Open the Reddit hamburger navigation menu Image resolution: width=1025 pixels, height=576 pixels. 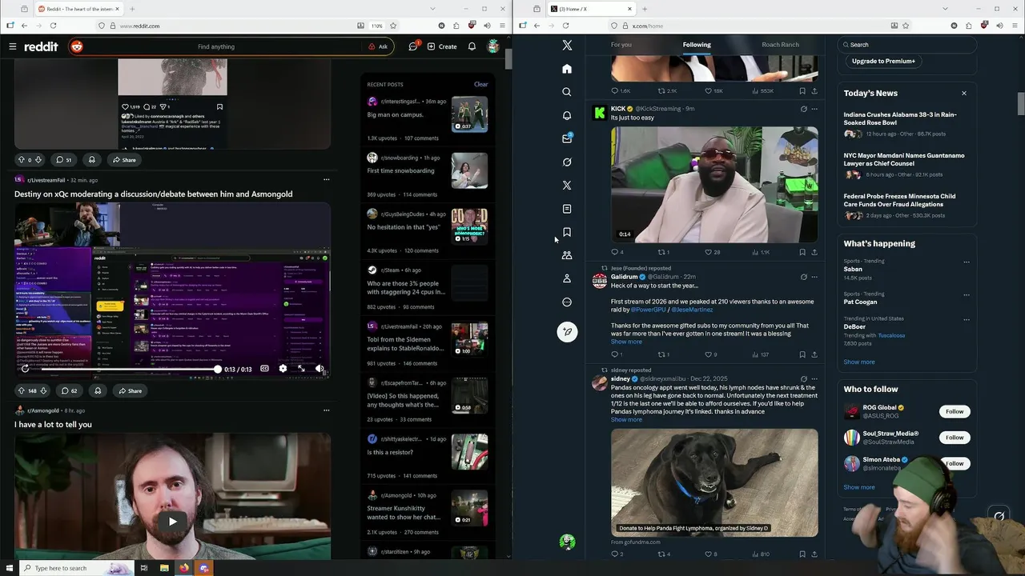click(12, 46)
